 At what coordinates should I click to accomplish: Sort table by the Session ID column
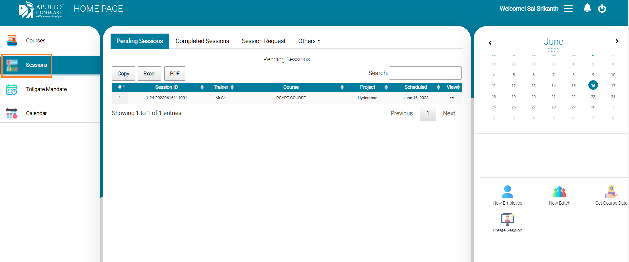167,87
